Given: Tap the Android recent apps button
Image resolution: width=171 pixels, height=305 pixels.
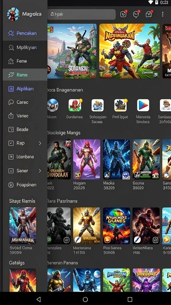Looking at the screenshot, I should 130,299.
